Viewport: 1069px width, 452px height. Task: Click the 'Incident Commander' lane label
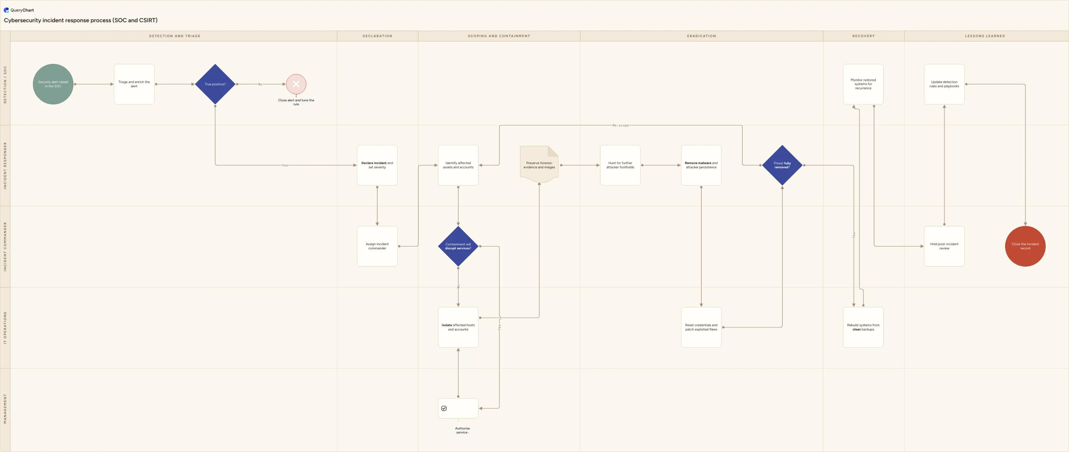pyautogui.click(x=5, y=247)
